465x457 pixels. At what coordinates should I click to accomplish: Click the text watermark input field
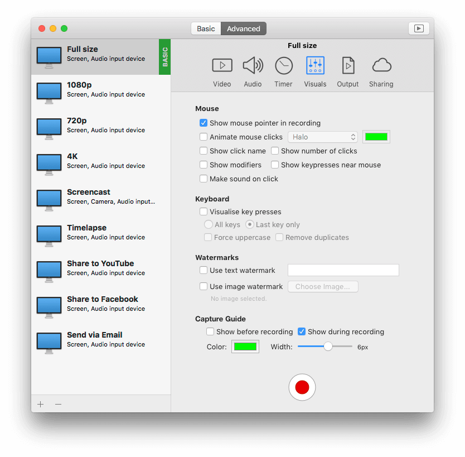(343, 271)
